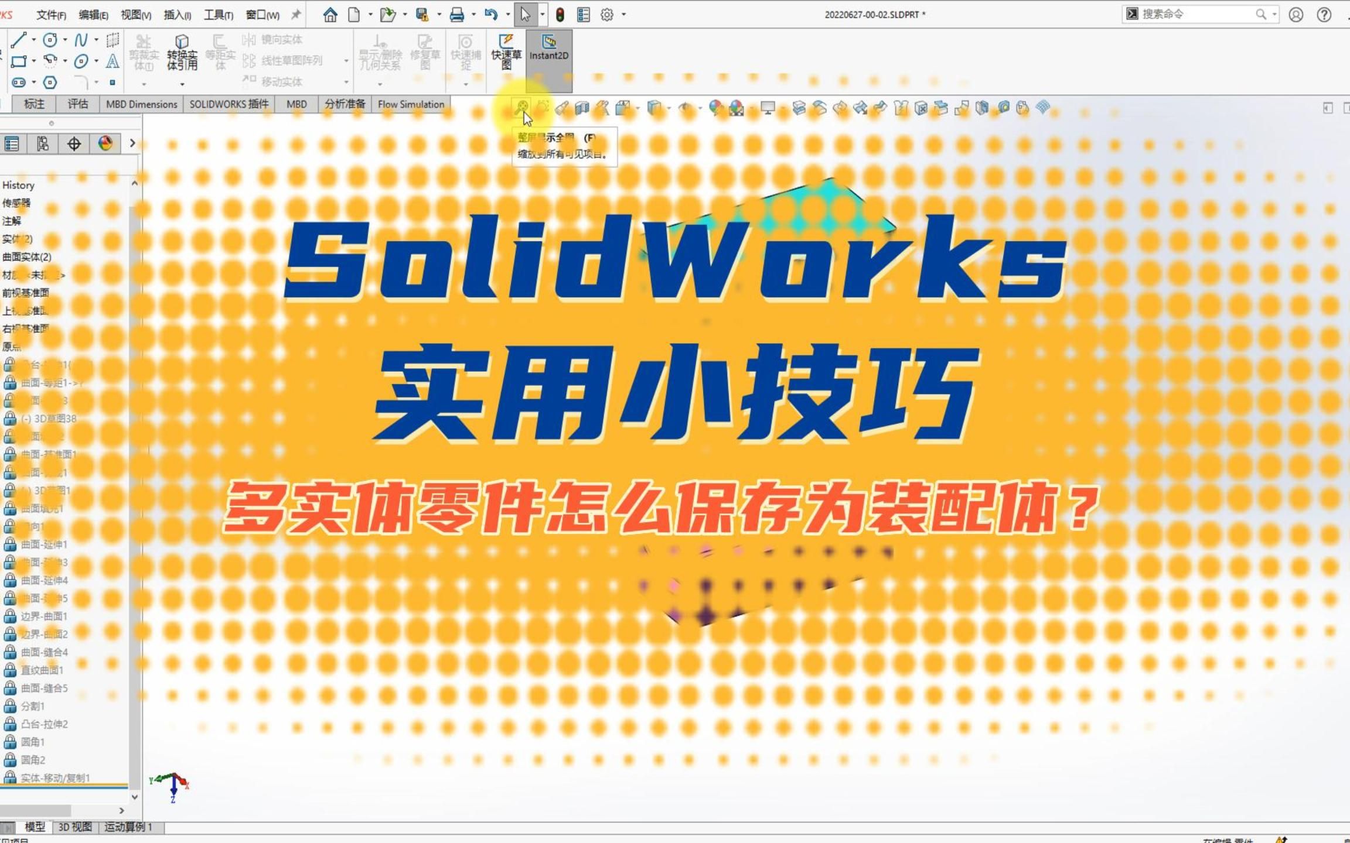Open the ConfigurationManager tab icon

43,143
